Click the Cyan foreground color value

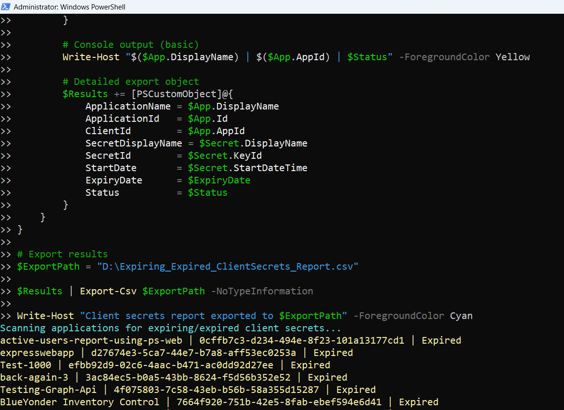coord(461,316)
